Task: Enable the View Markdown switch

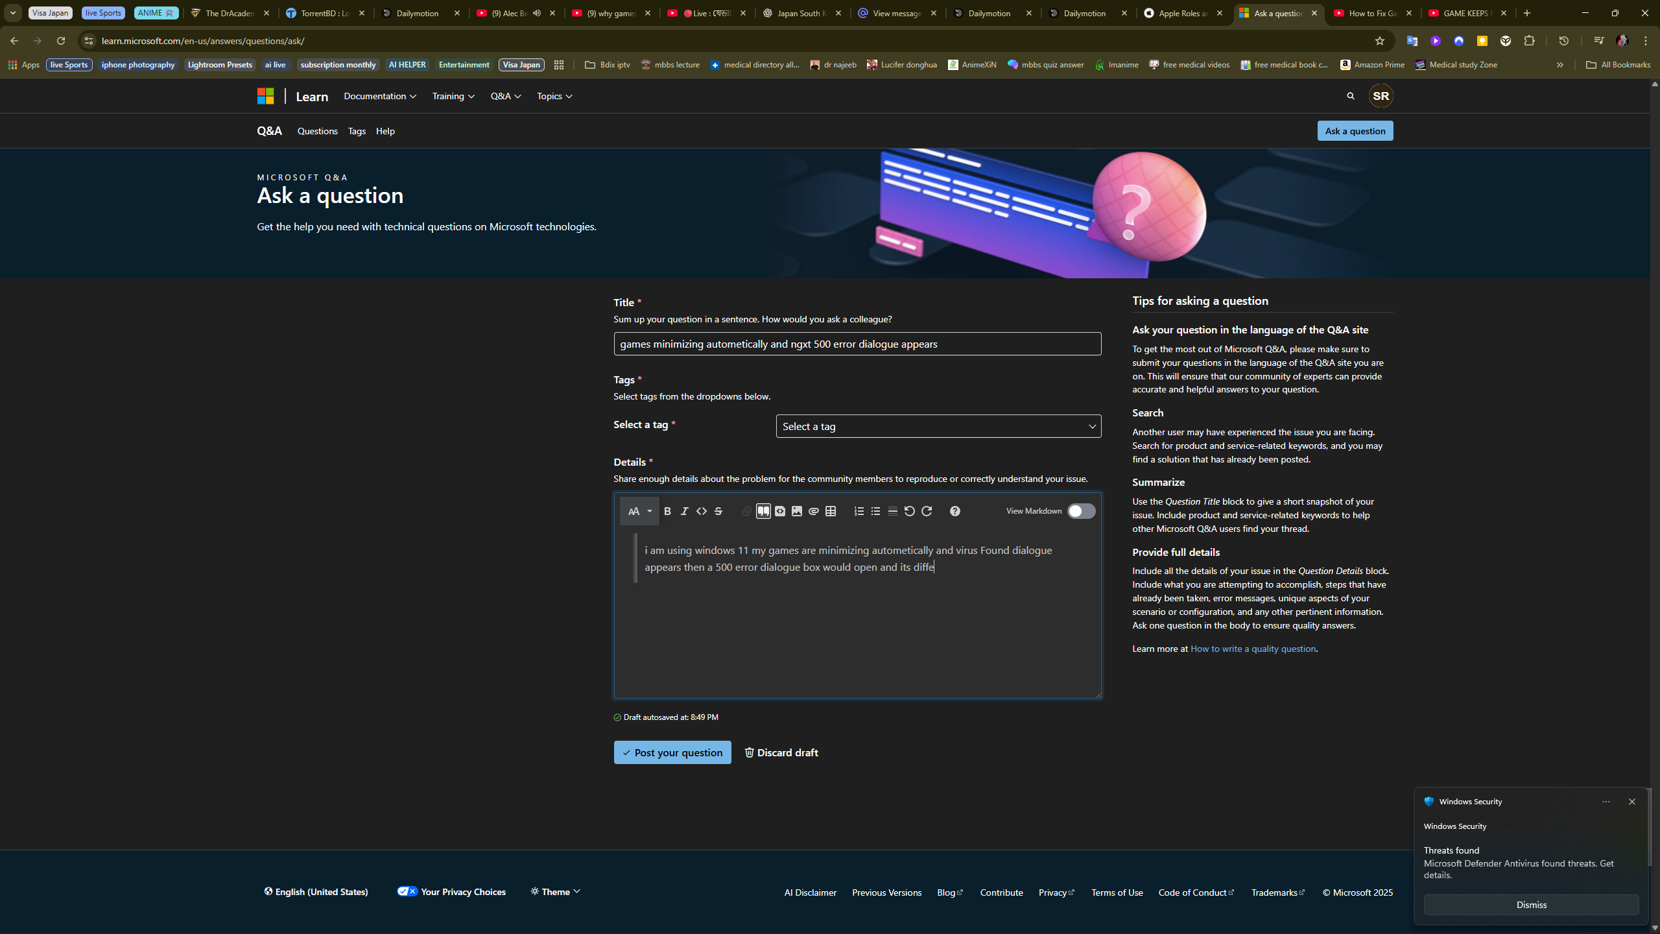Action: click(x=1081, y=511)
